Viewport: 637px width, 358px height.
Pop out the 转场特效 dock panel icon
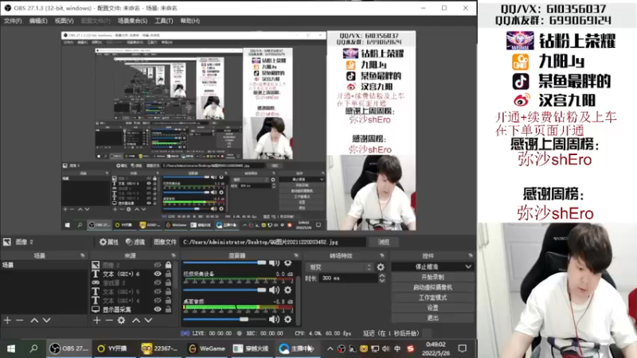pyautogui.click(x=382, y=255)
